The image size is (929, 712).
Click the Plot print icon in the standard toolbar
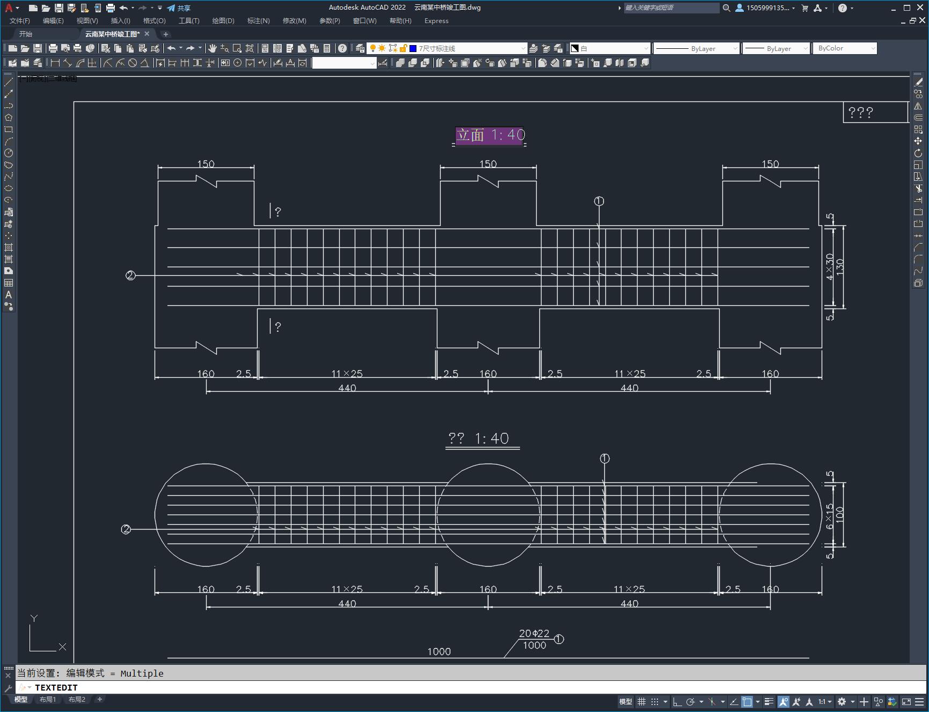(53, 48)
